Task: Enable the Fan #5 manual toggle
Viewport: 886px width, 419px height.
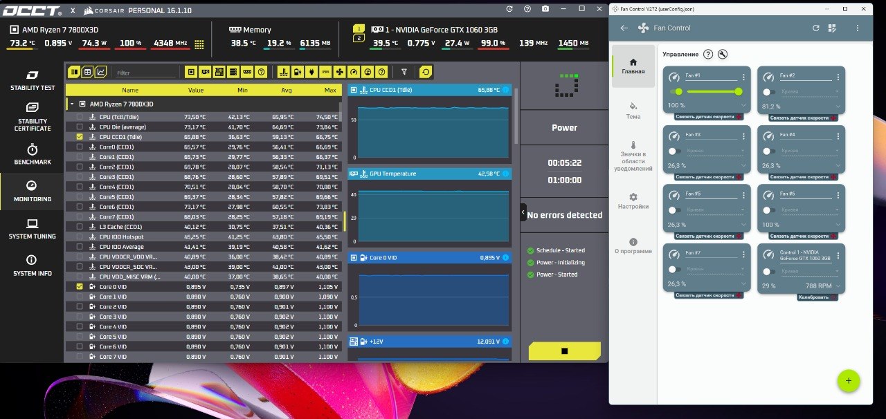Action: pyautogui.click(x=675, y=209)
